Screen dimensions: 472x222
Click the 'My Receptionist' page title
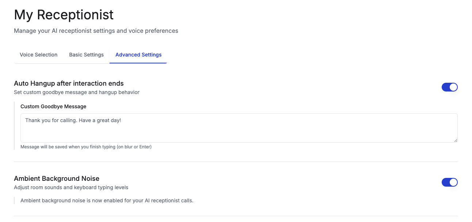[x=64, y=15]
